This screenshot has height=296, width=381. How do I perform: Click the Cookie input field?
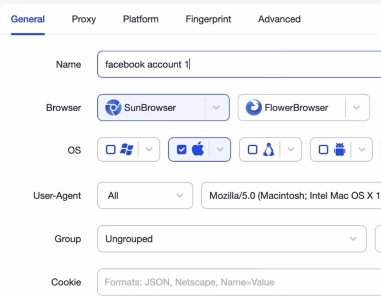pyautogui.click(x=239, y=282)
